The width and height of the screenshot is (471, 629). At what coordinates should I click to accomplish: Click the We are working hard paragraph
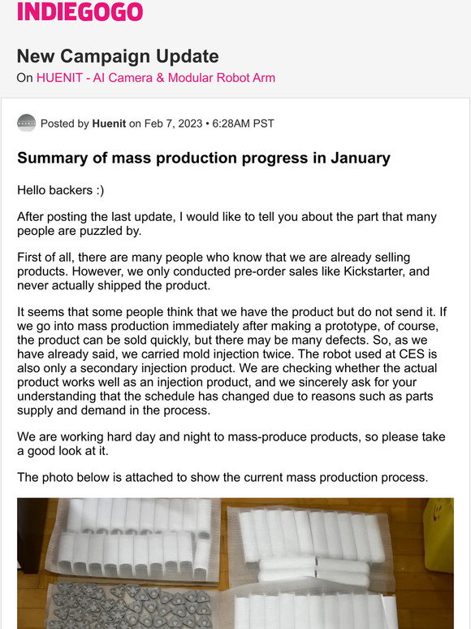pos(231,444)
